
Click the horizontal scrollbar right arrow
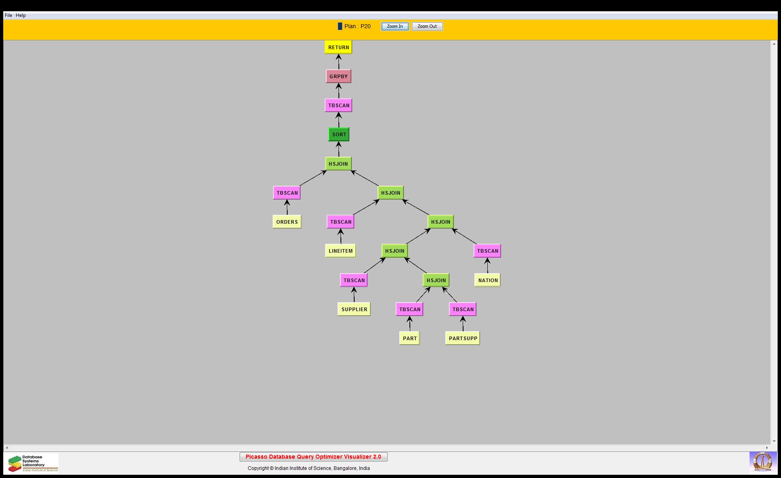[x=767, y=448]
